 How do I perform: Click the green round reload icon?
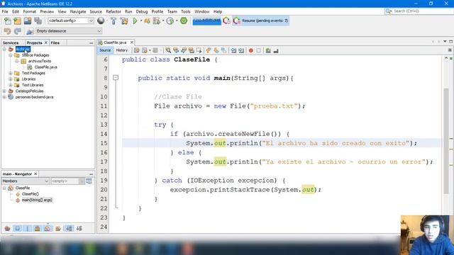pos(184,21)
